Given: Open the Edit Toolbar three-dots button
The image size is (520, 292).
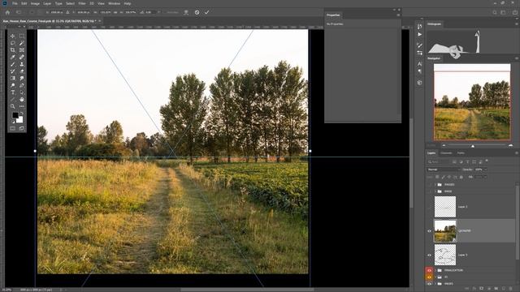Looking at the screenshot, I should click(22, 106).
